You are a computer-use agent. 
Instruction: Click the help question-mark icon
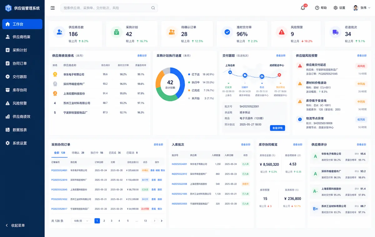pyautogui.click(x=317, y=8)
